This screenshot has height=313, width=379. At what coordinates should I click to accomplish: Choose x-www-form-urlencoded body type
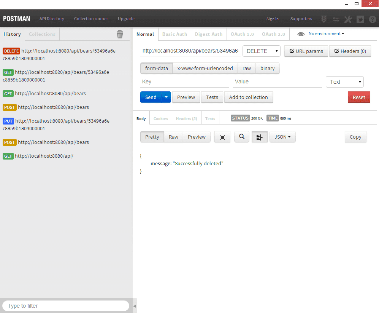pos(205,68)
